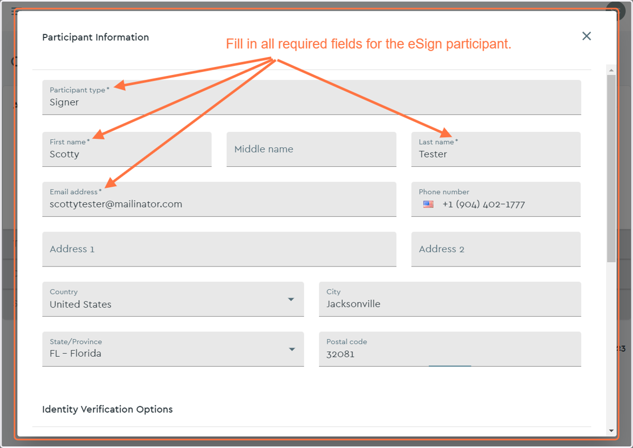This screenshot has width=633, height=448.
Task: Click the Identity Verification Options heading
Action: point(107,409)
